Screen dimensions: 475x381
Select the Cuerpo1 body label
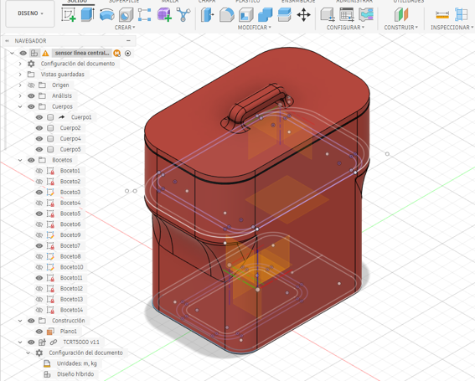coord(81,117)
